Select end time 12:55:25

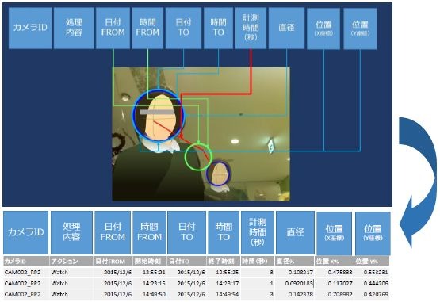click(x=228, y=272)
